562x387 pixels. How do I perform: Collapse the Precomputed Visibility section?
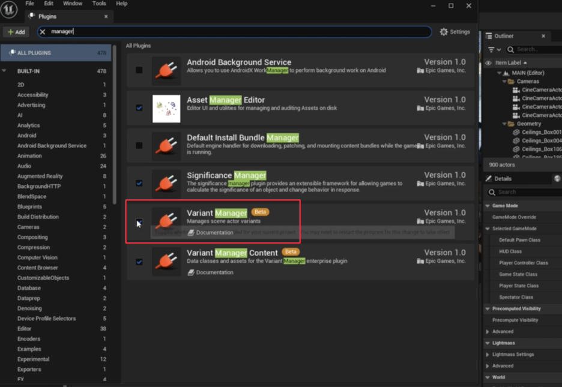point(488,308)
